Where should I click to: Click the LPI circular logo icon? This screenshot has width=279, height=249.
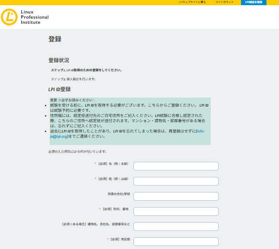[9, 17]
